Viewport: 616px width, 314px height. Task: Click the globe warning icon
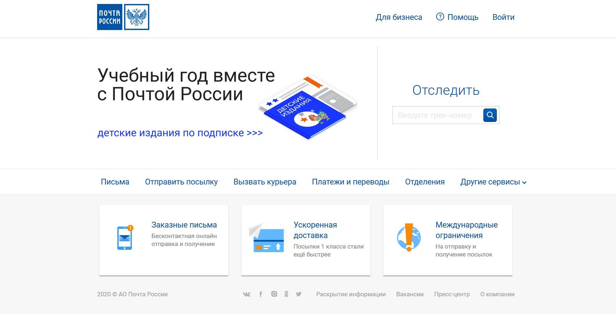pos(409,237)
